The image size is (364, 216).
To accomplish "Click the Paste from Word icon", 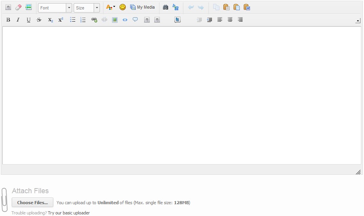I will tap(247, 7).
